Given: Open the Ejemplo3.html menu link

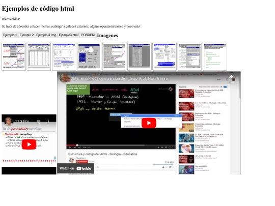Looking at the screenshot, I should tap(69, 35).
